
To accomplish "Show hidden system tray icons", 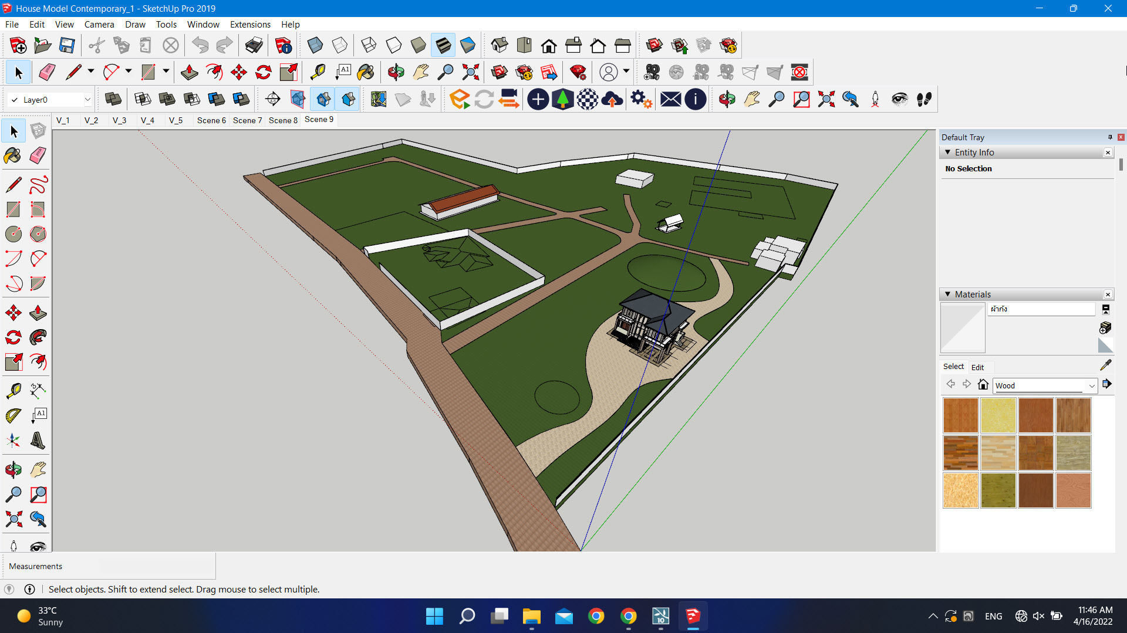I will (933, 616).
